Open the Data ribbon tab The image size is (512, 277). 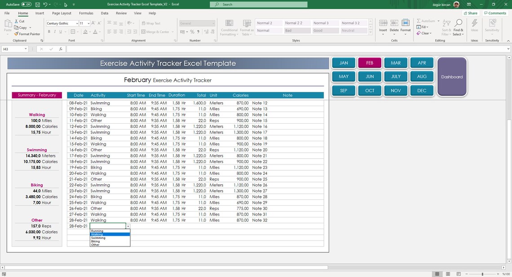[x=105, y=13]
